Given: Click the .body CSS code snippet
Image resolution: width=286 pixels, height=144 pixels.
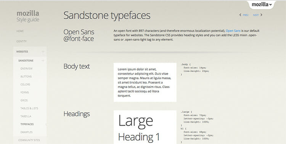Looking at the screenshot, I should coord(195,69).
